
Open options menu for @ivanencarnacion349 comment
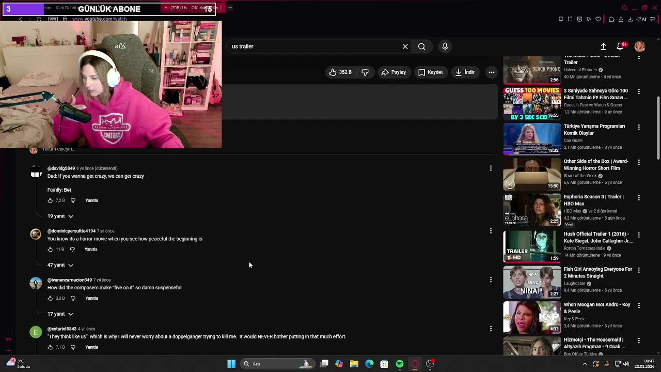click(x=491, y=280)
